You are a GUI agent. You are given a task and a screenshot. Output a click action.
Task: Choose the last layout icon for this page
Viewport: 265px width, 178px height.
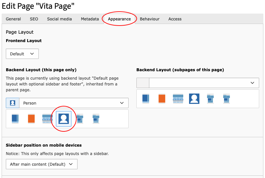coord(96,119)
